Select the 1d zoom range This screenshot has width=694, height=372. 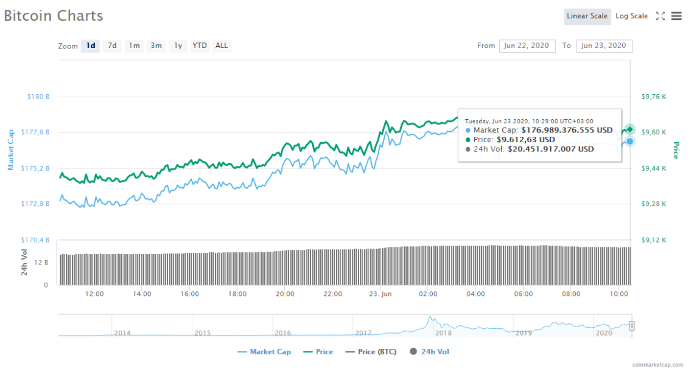click(90, 46)
